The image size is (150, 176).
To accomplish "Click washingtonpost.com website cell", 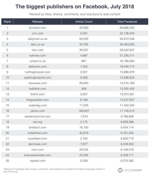I will click(x=38, y=78).
